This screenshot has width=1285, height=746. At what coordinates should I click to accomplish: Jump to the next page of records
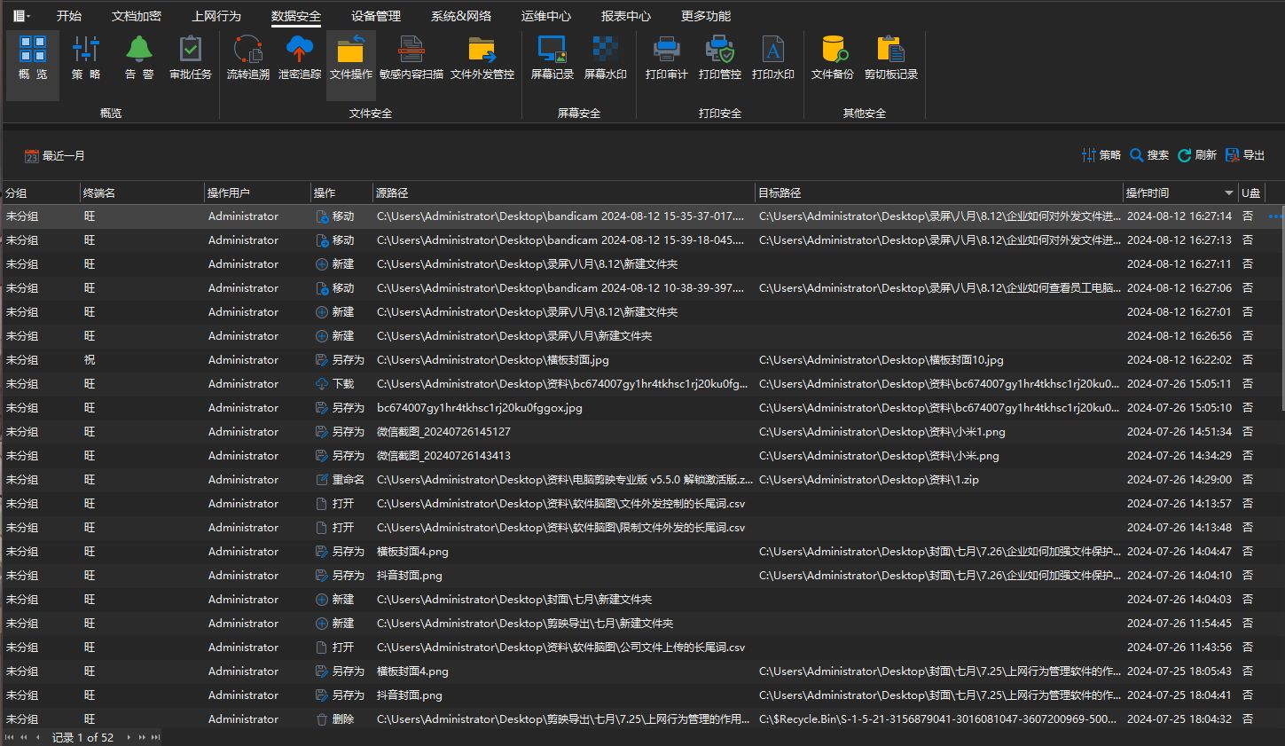(142, 737)
